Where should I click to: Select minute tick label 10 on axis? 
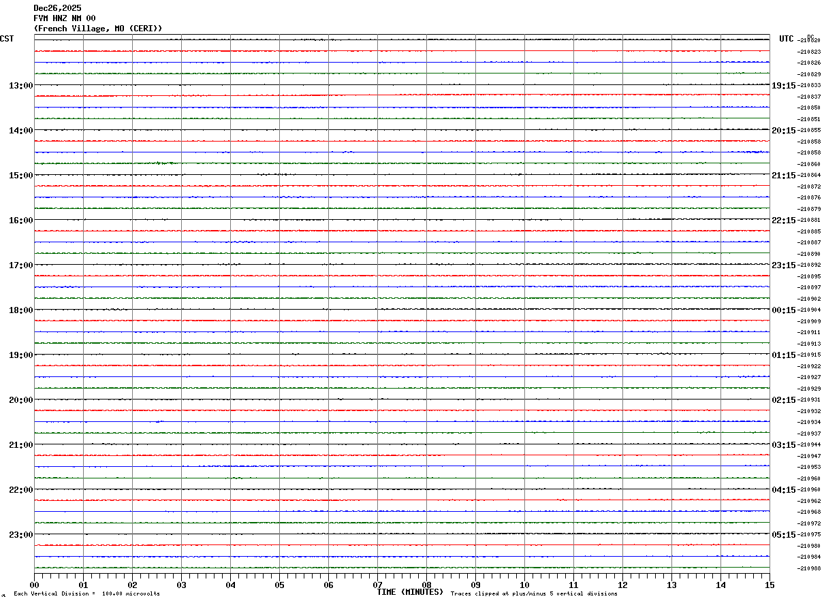(524, 585)
